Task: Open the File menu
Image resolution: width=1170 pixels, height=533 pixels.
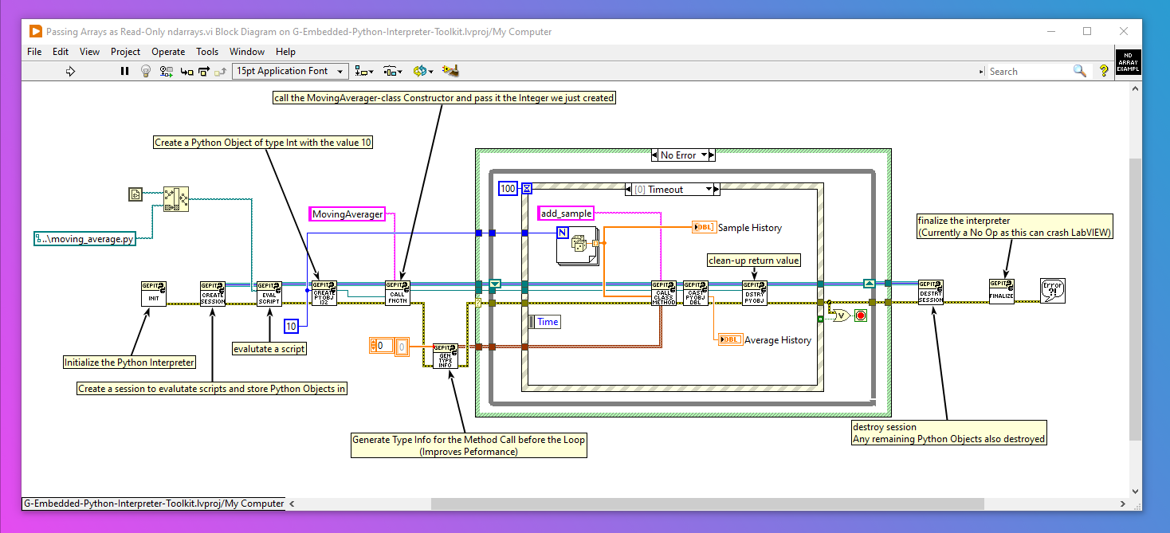Action: point(34,51)
